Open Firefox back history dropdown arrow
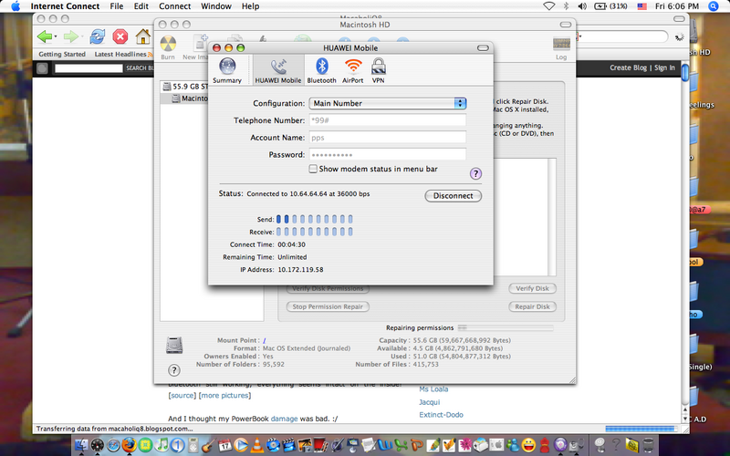The image size is (730, 456). click(x=56, y=36)
